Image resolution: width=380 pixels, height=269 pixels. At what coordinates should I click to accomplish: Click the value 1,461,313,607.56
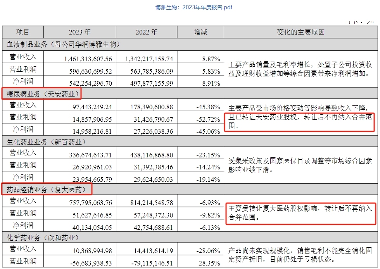pos(88,59)
